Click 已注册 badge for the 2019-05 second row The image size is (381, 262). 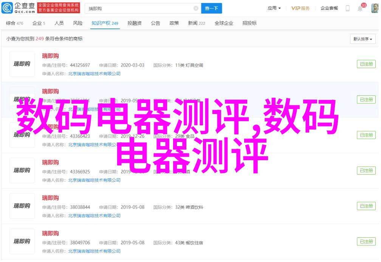[366, 100]
